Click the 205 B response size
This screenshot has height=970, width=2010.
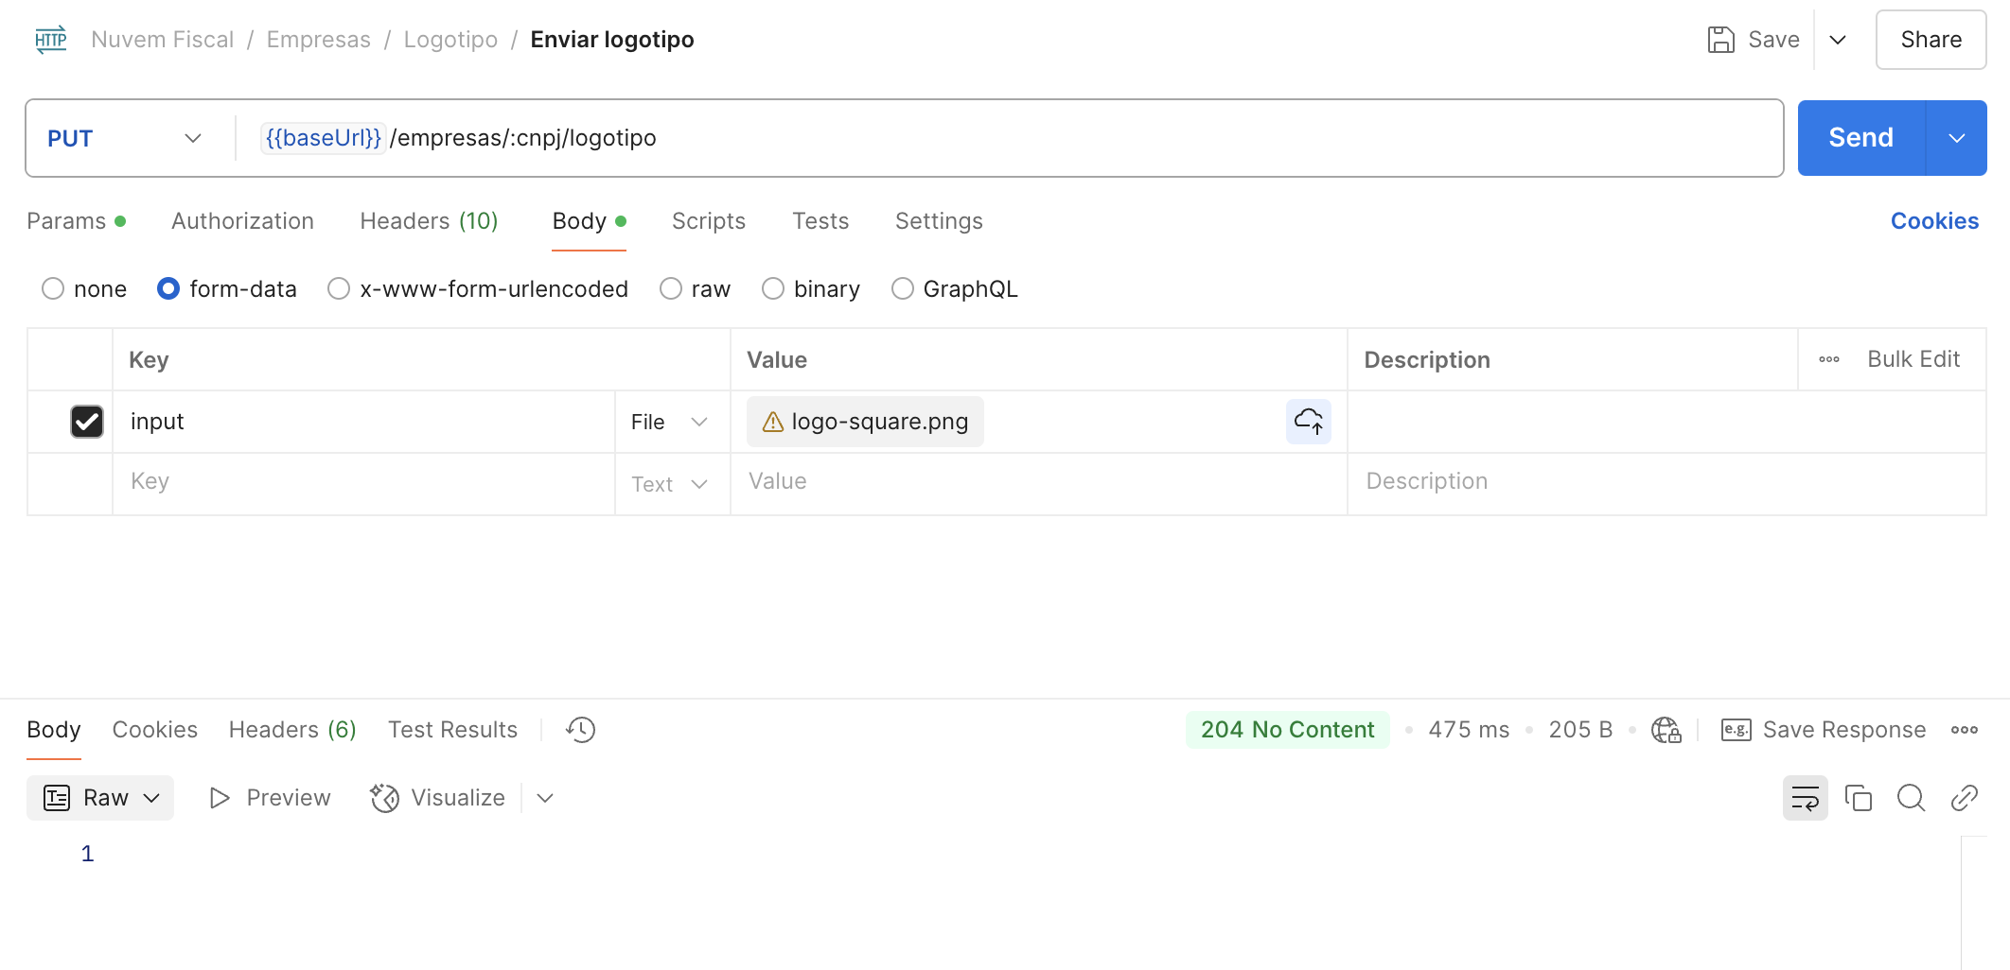pos(1580,730)
